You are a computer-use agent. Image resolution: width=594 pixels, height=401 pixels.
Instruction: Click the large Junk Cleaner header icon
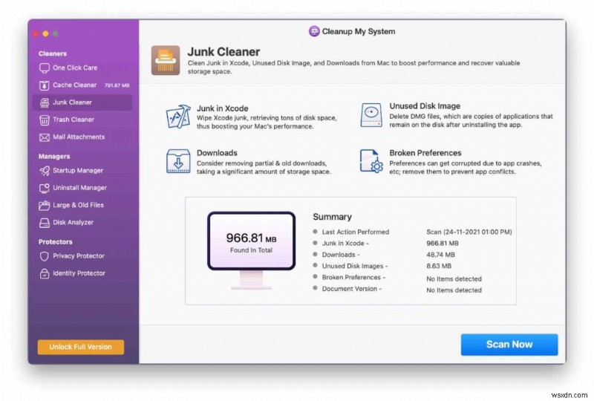166,60
